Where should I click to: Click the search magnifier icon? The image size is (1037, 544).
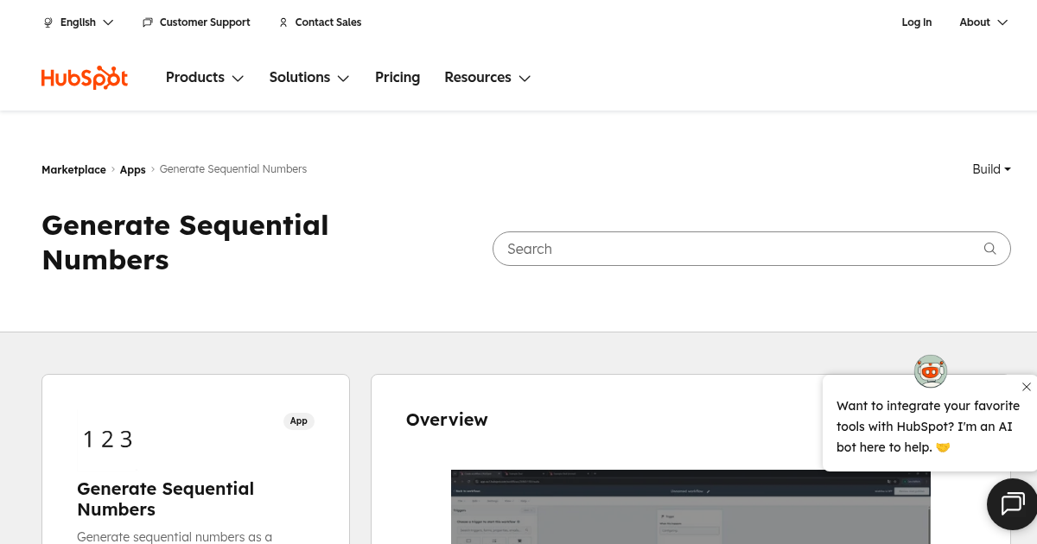pyautogui.click(x=990, y=249)
